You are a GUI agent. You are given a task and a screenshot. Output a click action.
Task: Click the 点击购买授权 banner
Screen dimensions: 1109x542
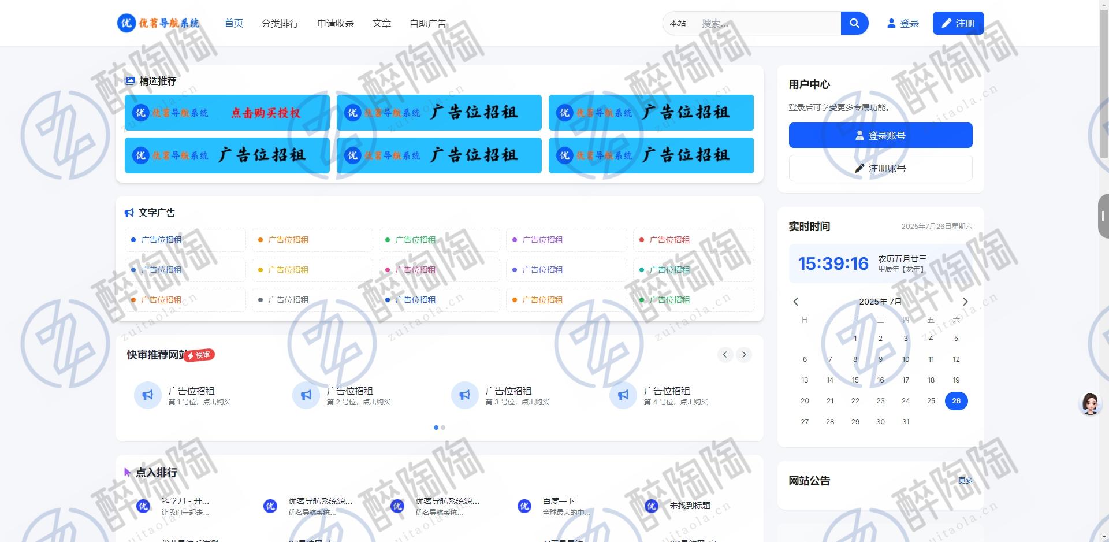coord(227,113)
